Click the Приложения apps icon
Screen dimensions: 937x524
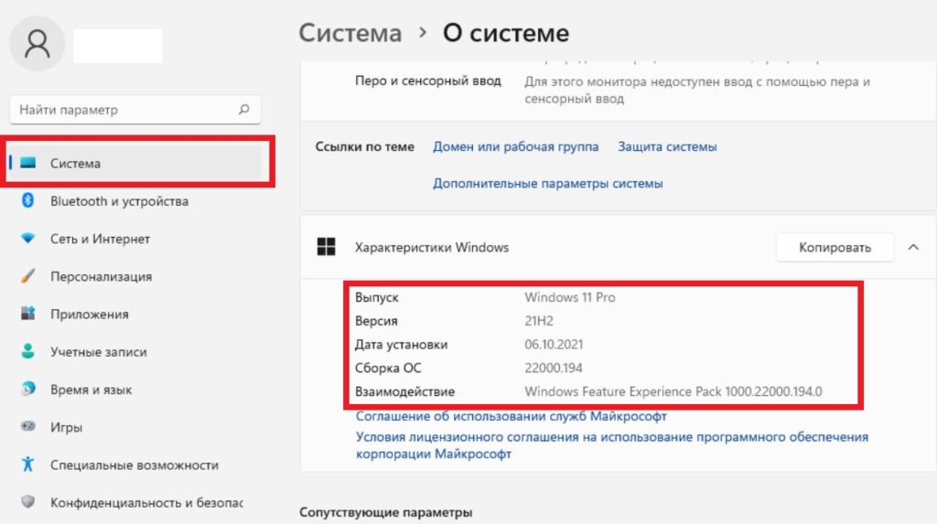(28, 314)
